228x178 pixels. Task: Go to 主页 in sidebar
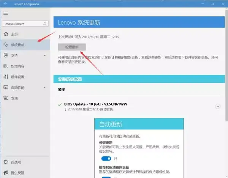click(25, 34)
